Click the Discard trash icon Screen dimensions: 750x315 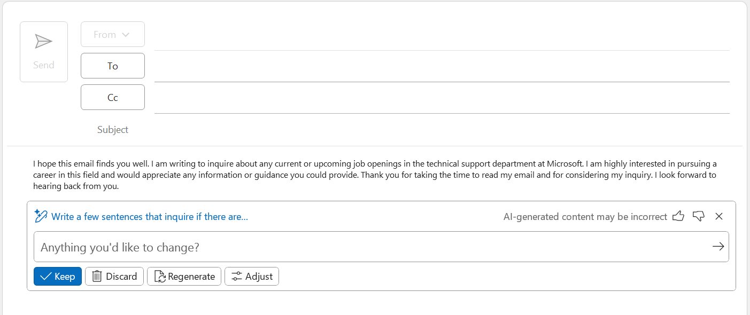[x=97, y=276]
